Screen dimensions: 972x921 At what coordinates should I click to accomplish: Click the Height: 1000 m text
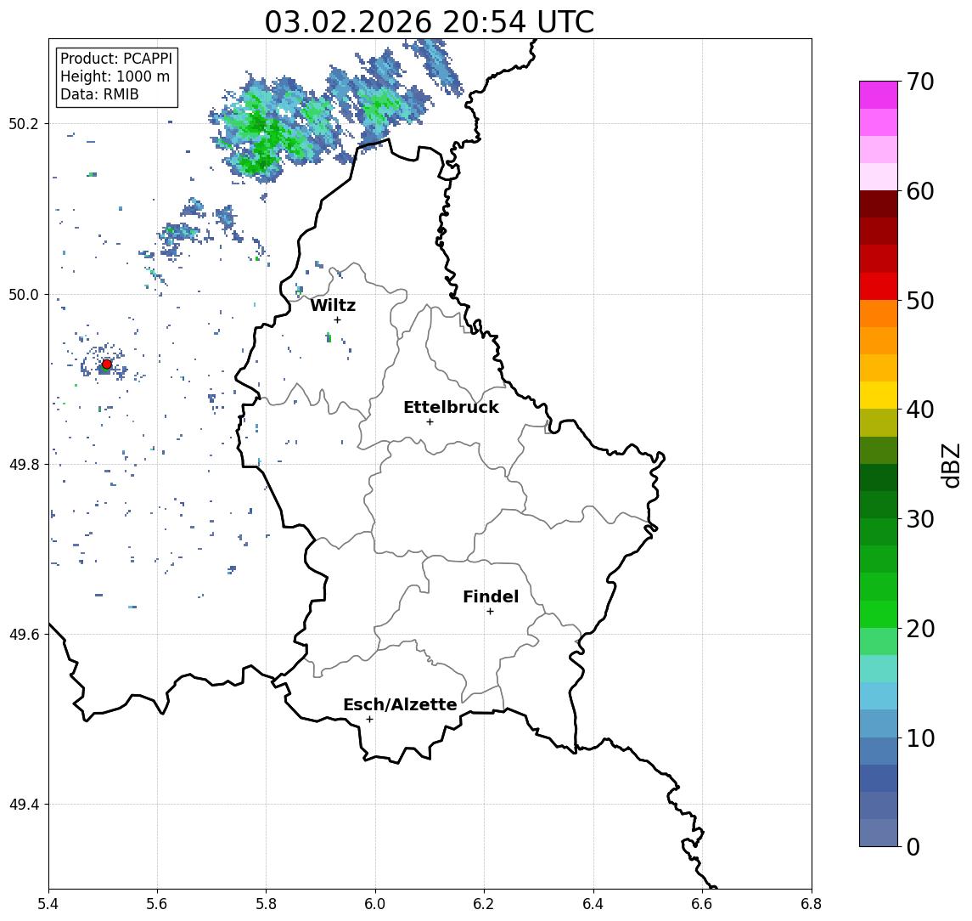tap(115, 76)
